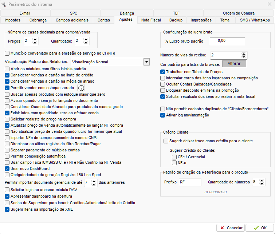Increase Quantidade de números spinner
The image size is (275, 234).
tap(262, 181)
